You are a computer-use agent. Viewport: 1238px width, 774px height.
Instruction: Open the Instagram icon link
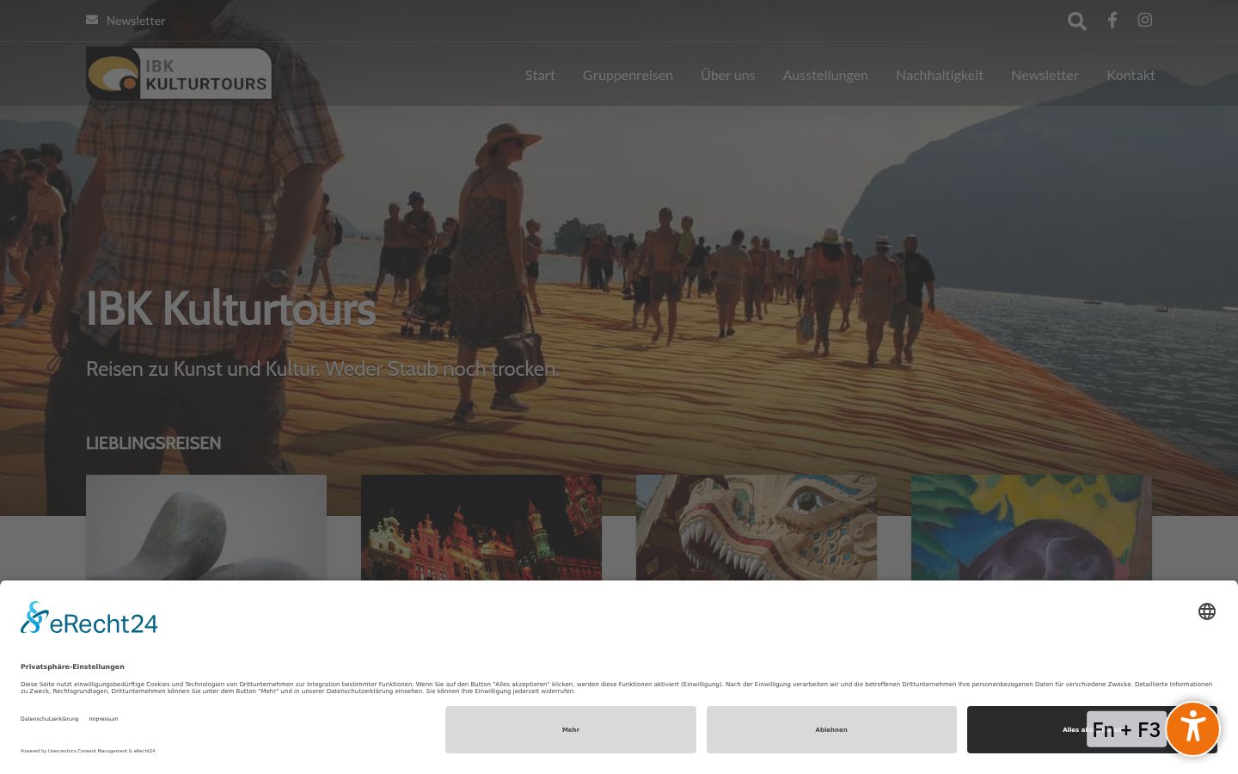pos(1145,20)
